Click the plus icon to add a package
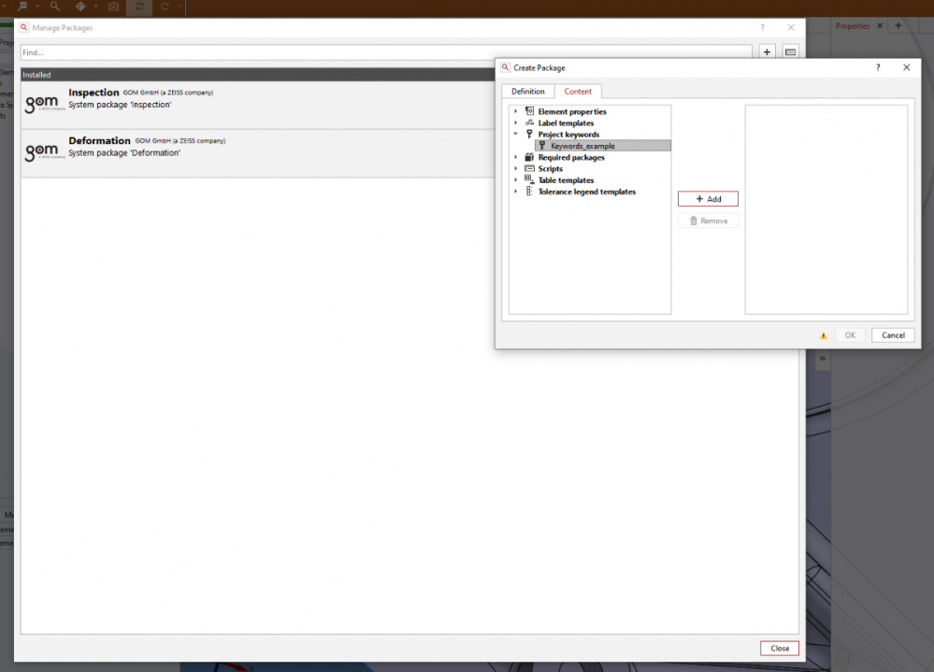The width and height of the screenshot is (934, 672). tap(767, 51)
